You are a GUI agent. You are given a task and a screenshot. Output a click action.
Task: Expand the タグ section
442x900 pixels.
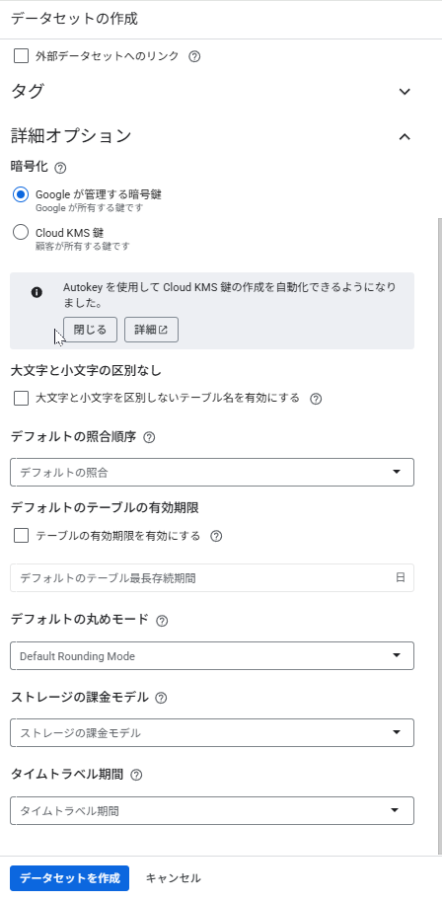point(405,92)
